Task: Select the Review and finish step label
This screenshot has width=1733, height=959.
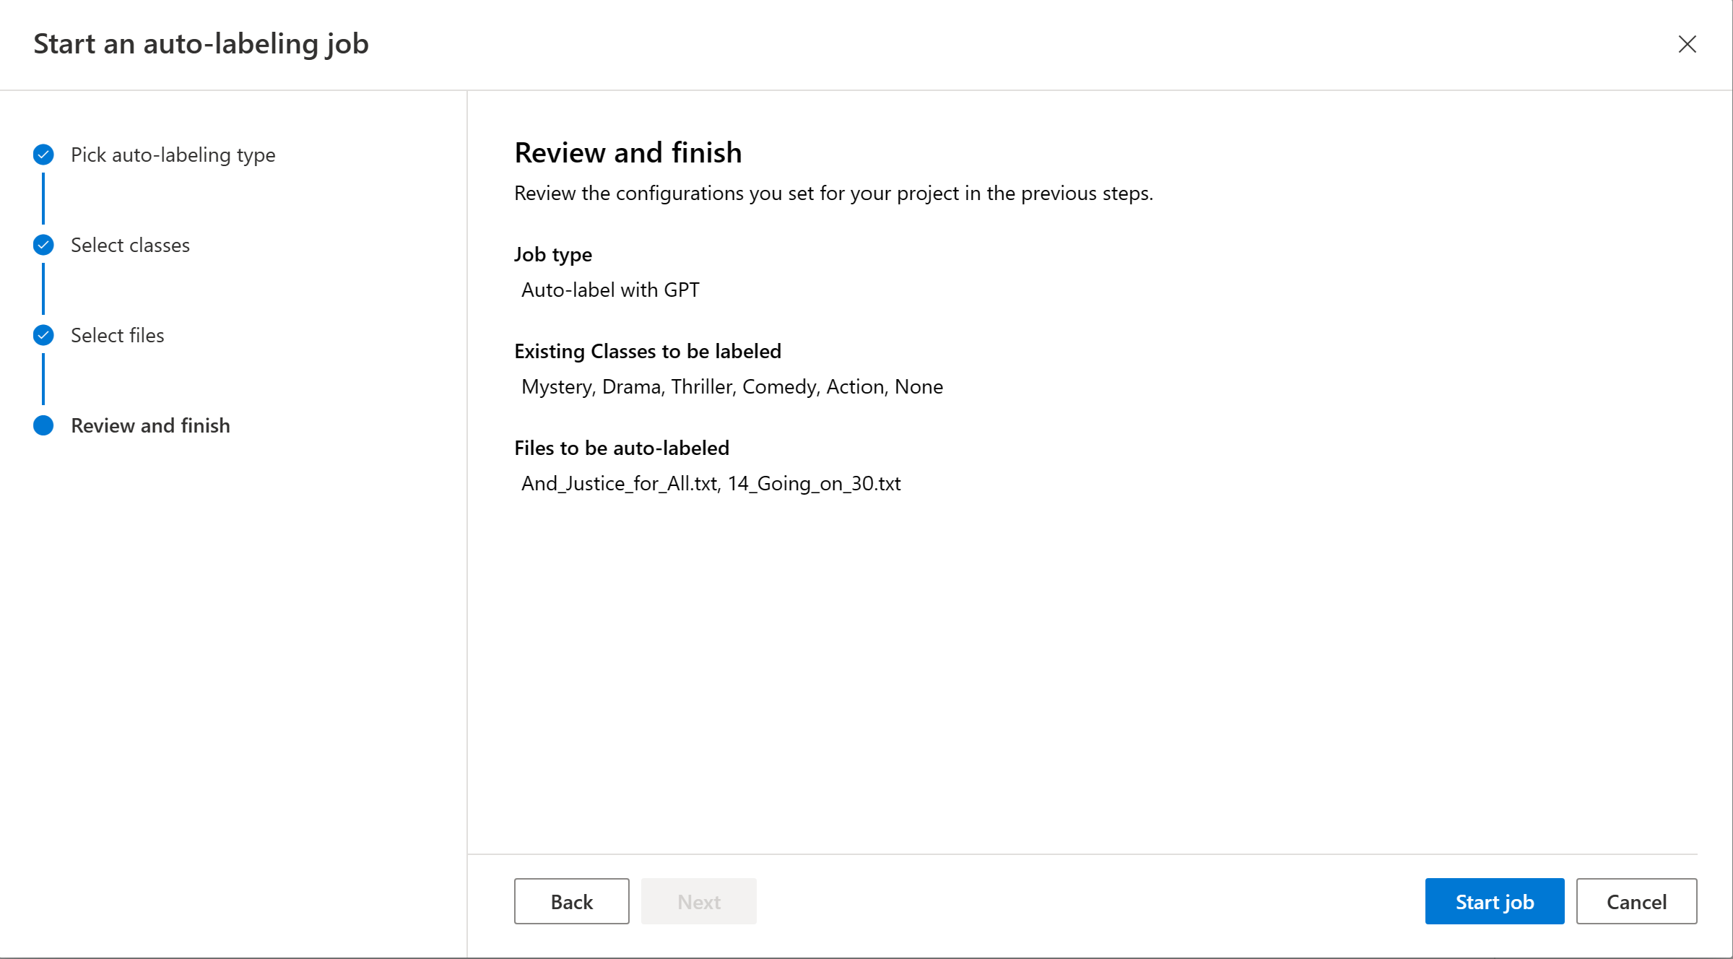Action: pos(150,425)
